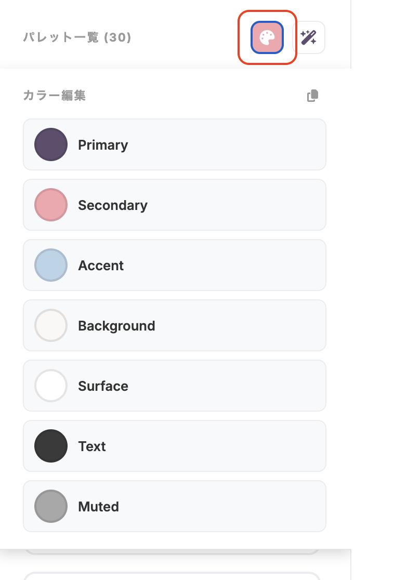The image size is (394, 580).
Task: Click the light blue Accent swatch
Action: 51,265
